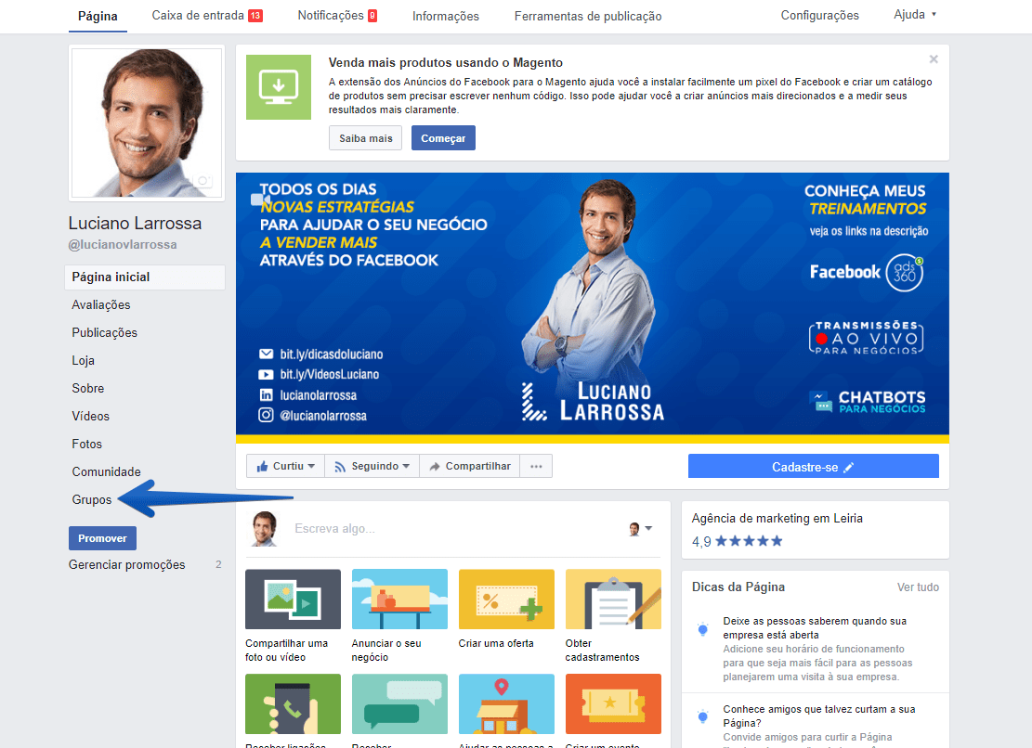Click the 'Ver tudo' link

[x=918, y=587]
